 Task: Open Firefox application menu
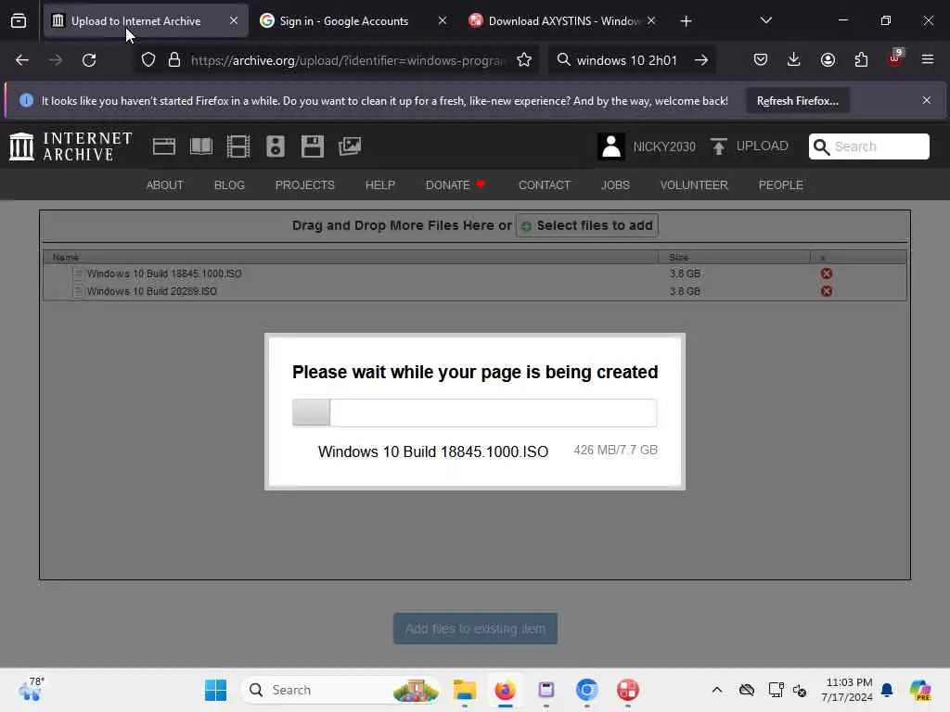[927, 59]
